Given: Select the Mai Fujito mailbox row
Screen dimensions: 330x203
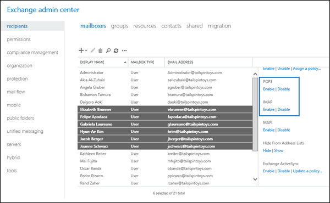Looking at the screenshot, I should [165, 161].
